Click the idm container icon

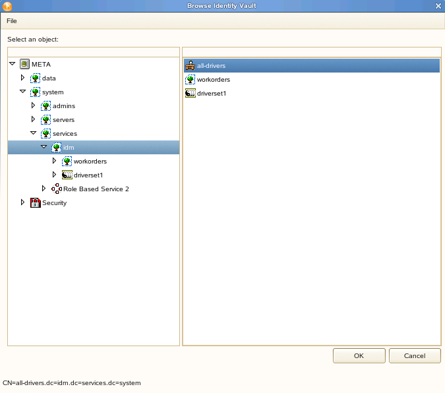click(56, 148)
